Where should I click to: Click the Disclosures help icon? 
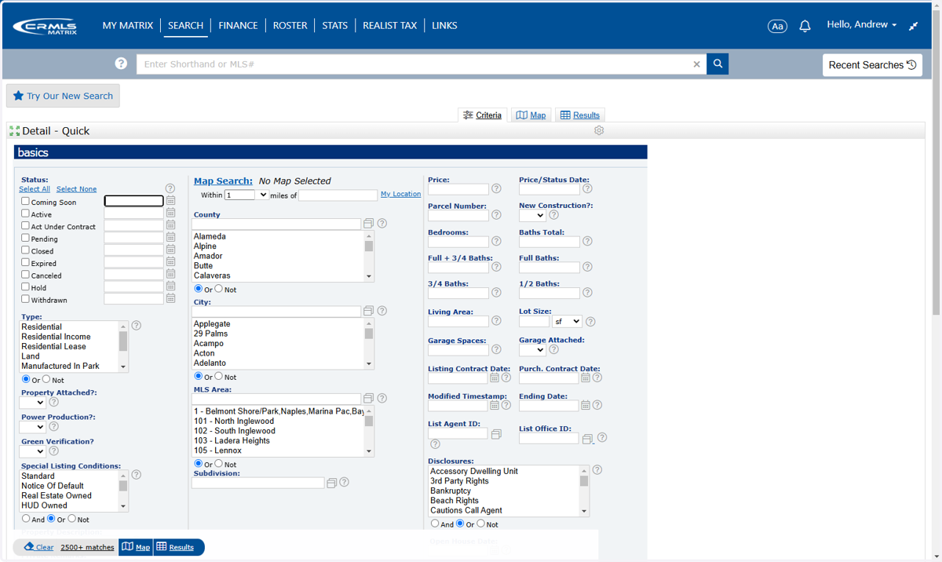point(597,470)
